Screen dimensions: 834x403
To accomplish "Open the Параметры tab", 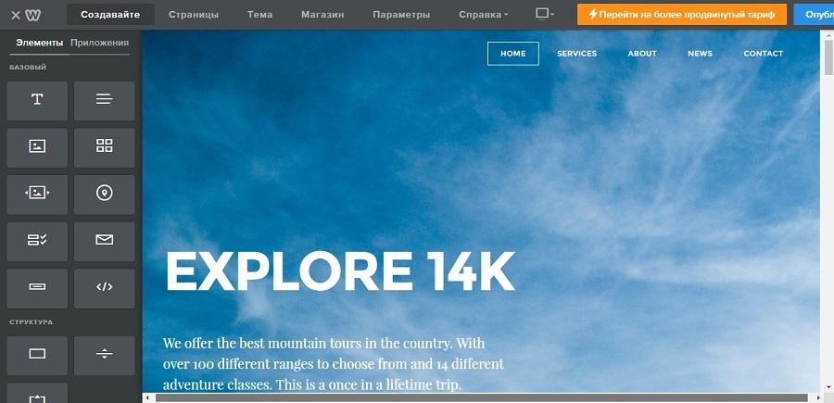I will tap(401, 14).
